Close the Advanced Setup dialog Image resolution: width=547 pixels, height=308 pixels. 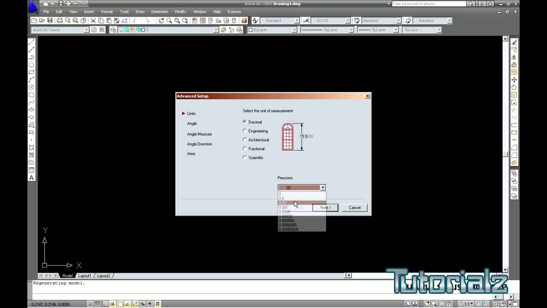[x=368, y=96]
